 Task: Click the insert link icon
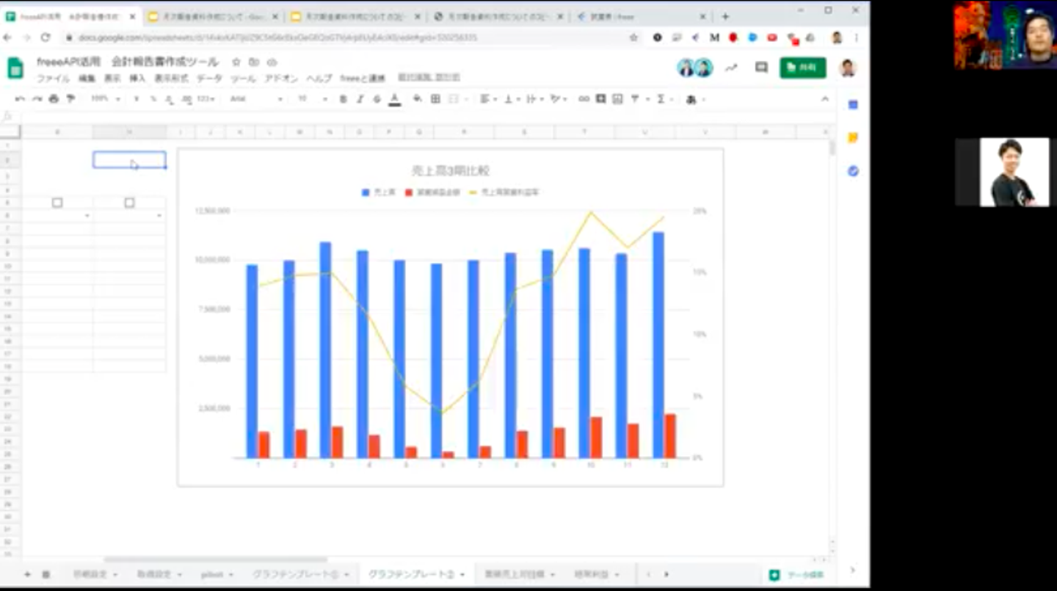click(x=584, y=99)
